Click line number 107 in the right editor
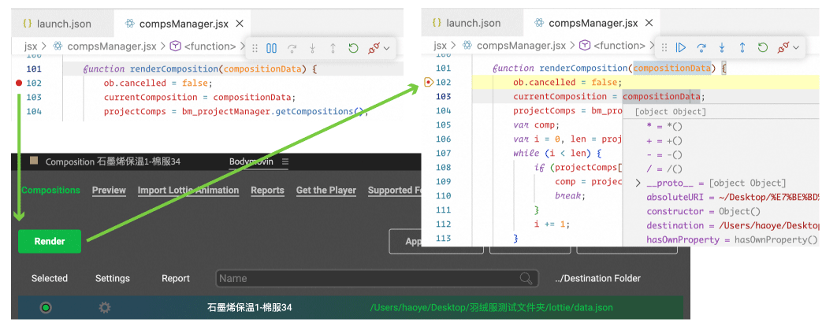 [x=443, y=153]
